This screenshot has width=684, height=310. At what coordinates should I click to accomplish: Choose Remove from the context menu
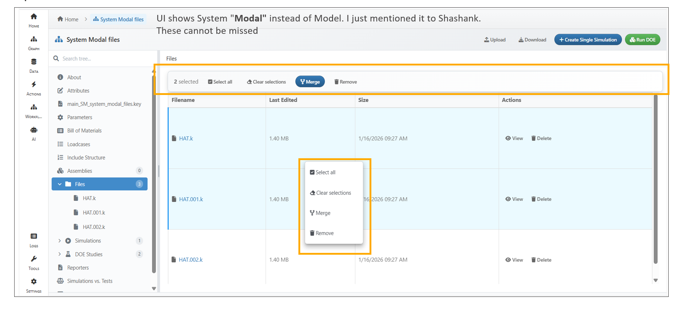click(x=322, y=233)
